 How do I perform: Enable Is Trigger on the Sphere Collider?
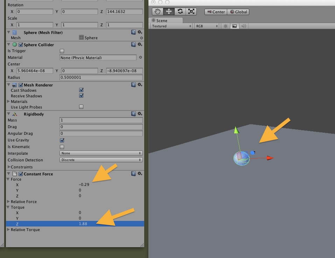click(62, 51)
